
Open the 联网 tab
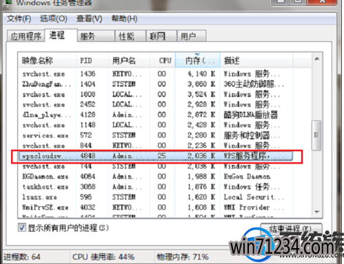point(161,36)
